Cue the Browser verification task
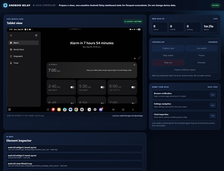Image resolution: width=224 pixels, height=171 pixels. pyautogui.click(x=213, y=95)
